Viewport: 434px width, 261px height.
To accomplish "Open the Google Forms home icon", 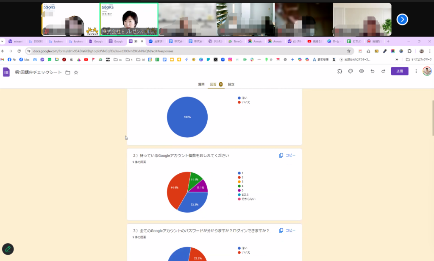I will pyautogui.click(x=6, y=72).
